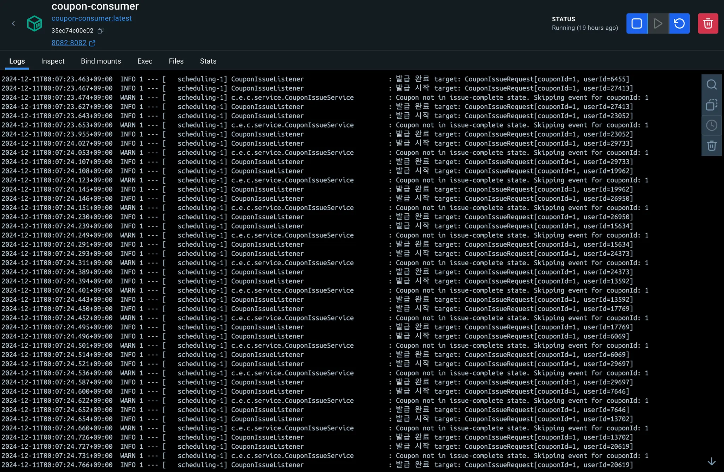This screenshot has height=472, width=724.
Task: Delete the container with red trash button
Action: click(708, 24)
